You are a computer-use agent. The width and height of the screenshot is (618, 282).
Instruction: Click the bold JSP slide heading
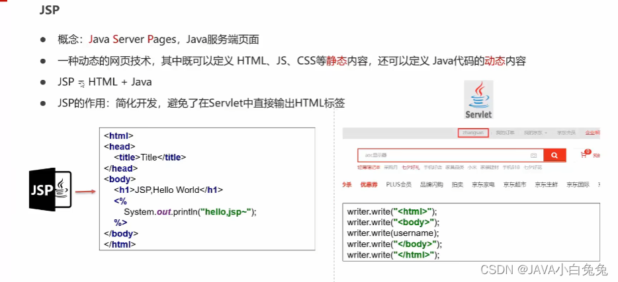click(50, 10)
